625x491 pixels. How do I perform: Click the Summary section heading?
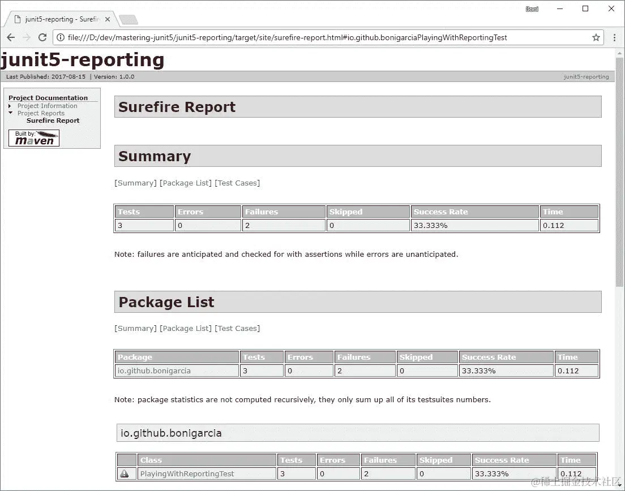358,156
